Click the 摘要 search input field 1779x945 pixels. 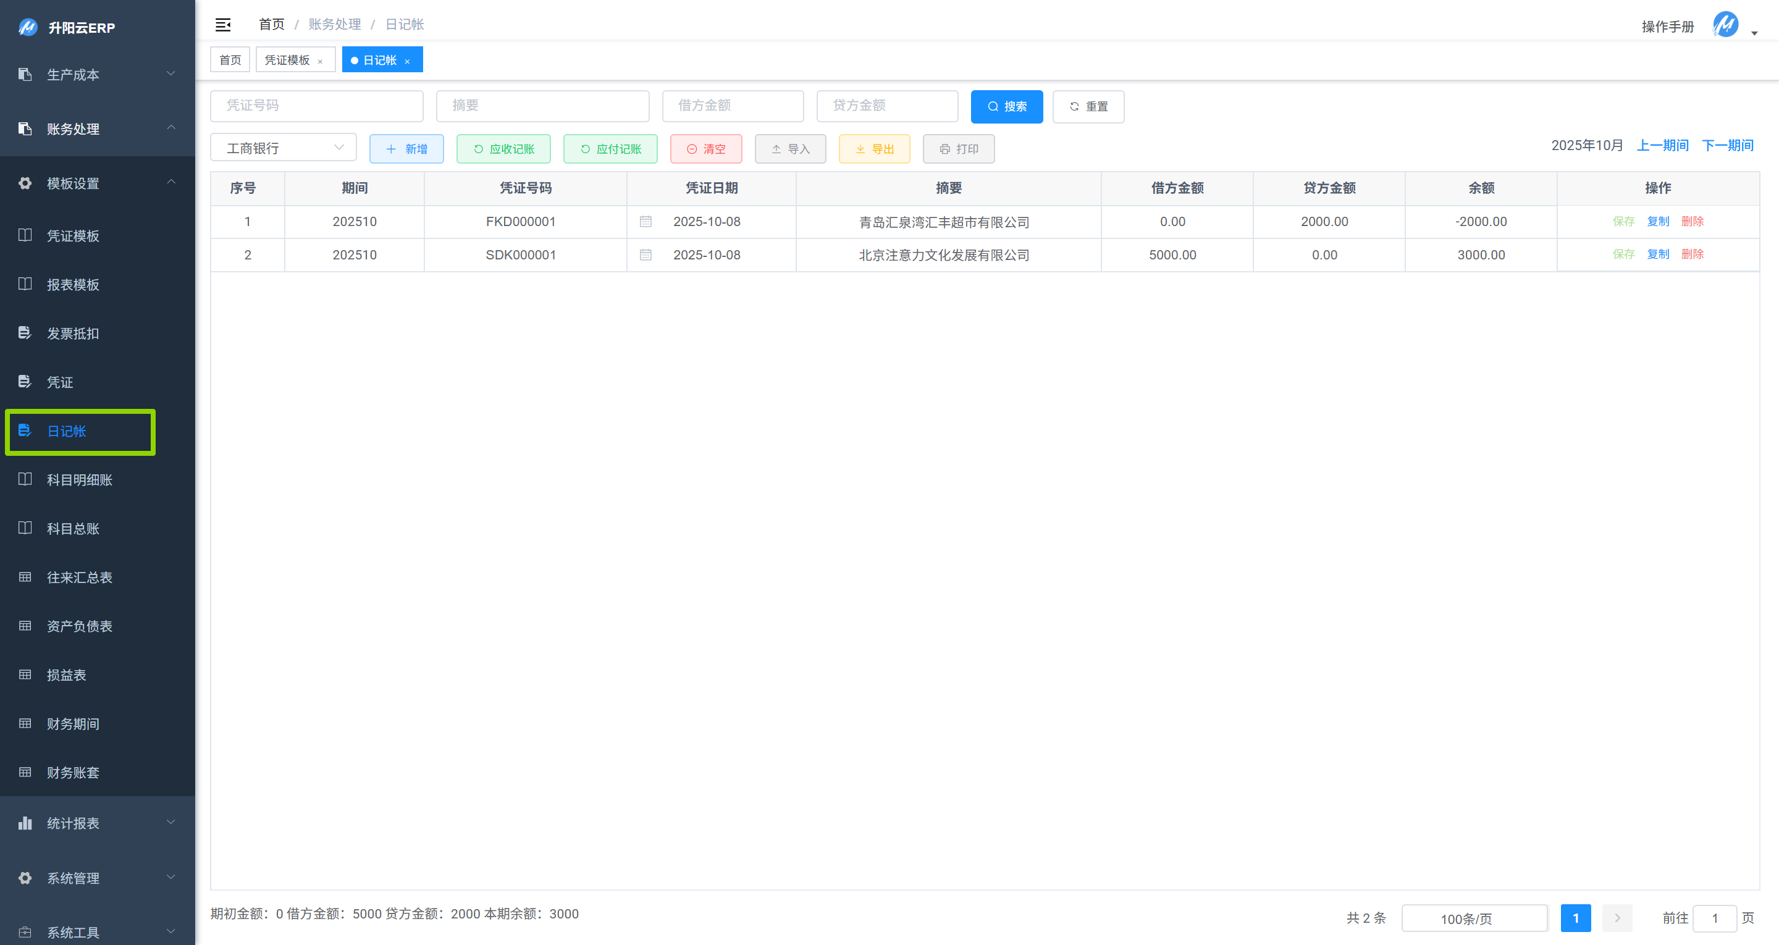(x=542, y=106)
